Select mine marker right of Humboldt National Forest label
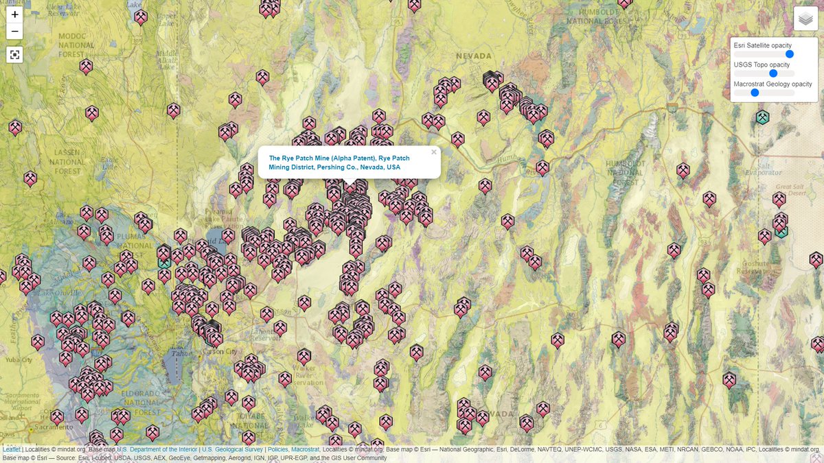Image resolution: width=824 pixels, height=463 pixels. coord(683,170)
